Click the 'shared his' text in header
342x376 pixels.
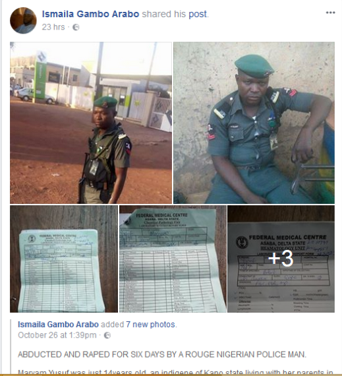pyautogui.click(x=164, y=14)
